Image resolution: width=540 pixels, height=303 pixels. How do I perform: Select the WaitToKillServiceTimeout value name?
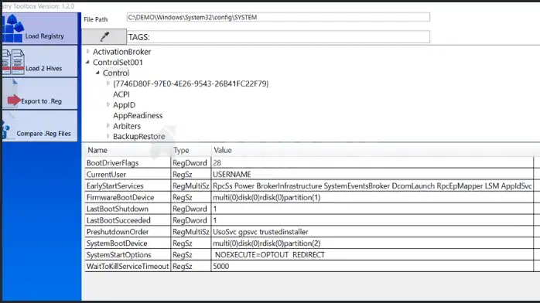tap(128, 266)
